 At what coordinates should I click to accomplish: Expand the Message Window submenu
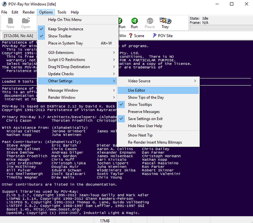(x=78, y=90)
